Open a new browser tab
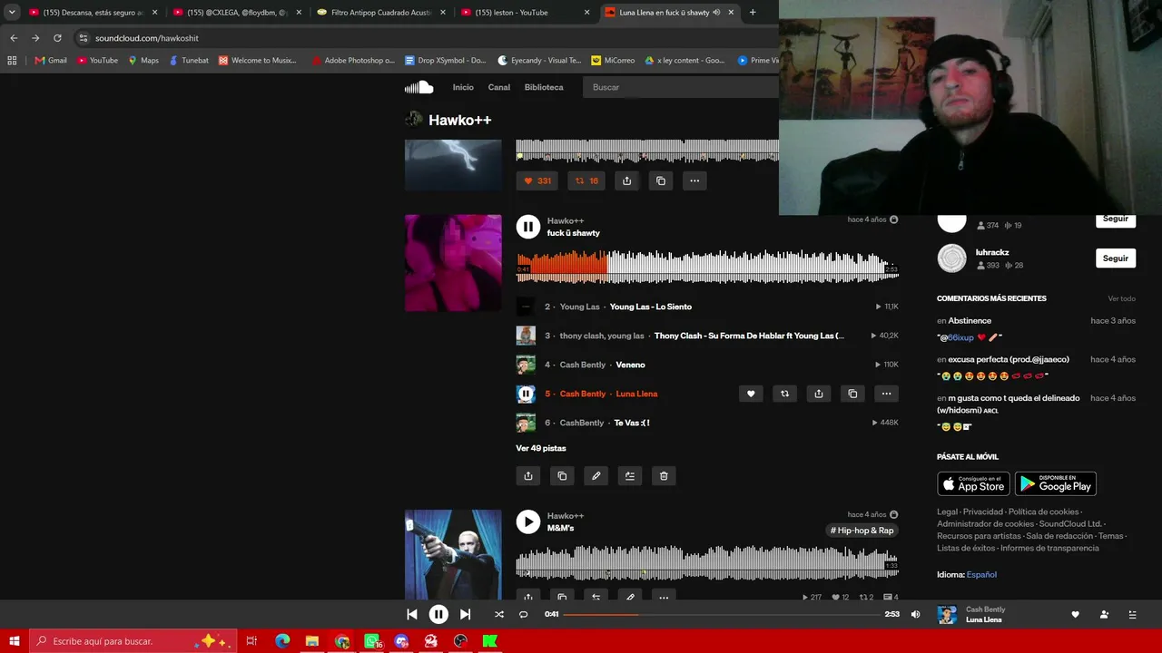This screenshot has height=653, width=1162. [x=753, y=13]
